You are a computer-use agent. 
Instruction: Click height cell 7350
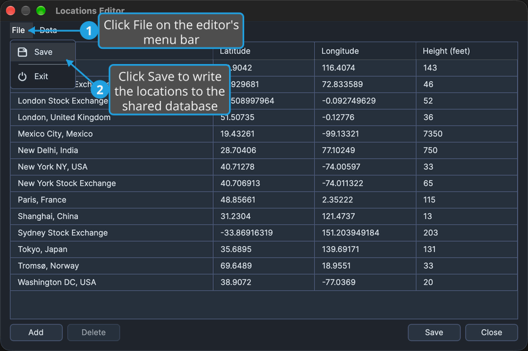tap(467, 133)
